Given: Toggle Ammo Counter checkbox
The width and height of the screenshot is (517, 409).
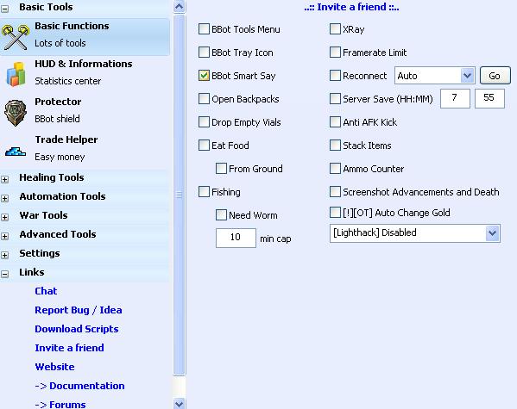Looking at the screenshot, I should tap(335, 168).
